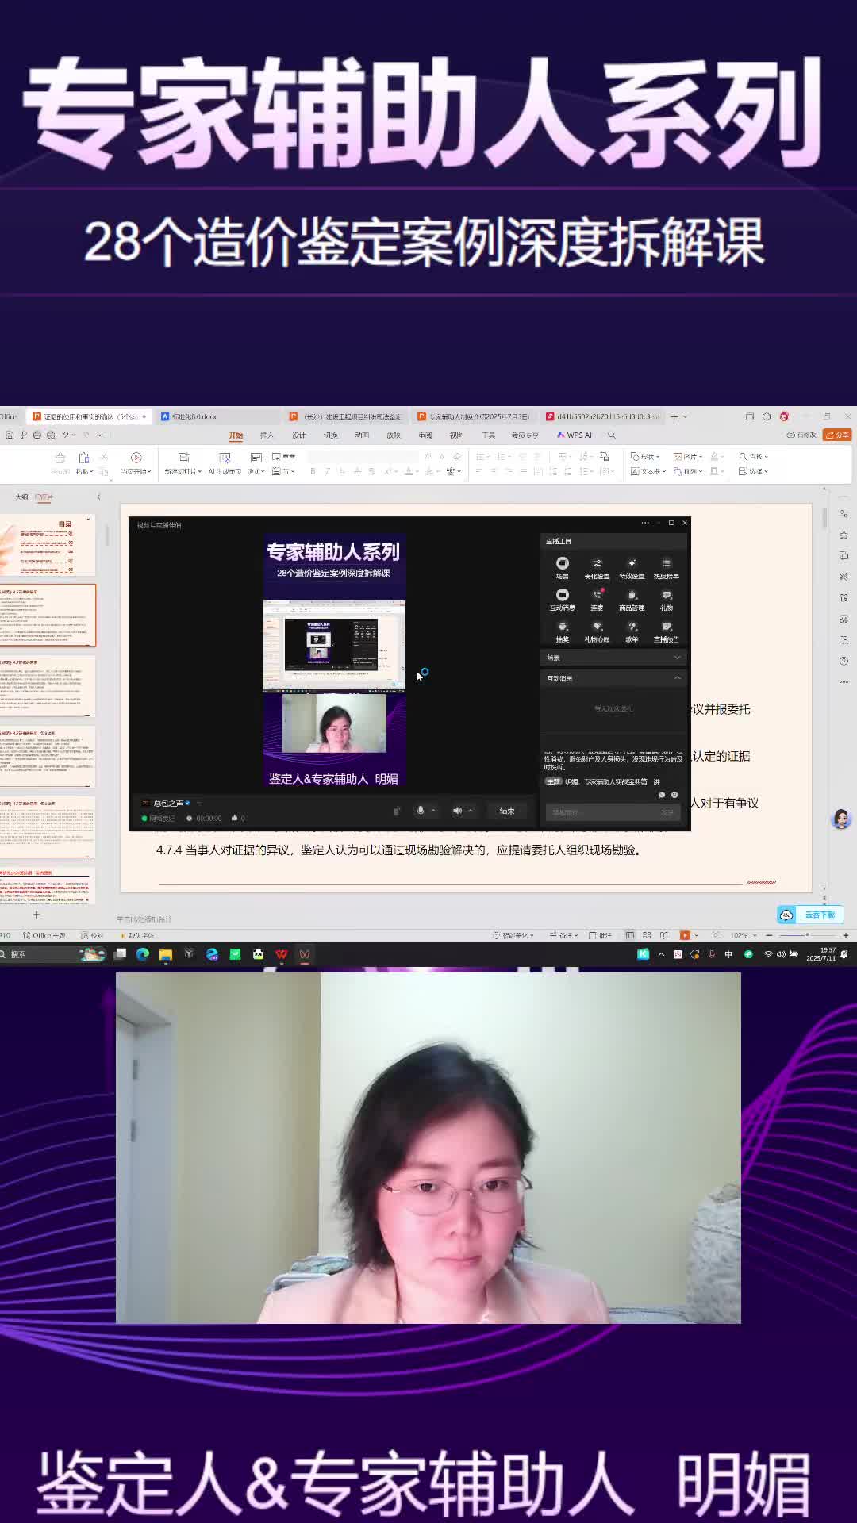Switch to the 开始 ribbon tab
The height and width of the screenshot is (1523, 857).
pyautogui.click(x=236, y=435)
